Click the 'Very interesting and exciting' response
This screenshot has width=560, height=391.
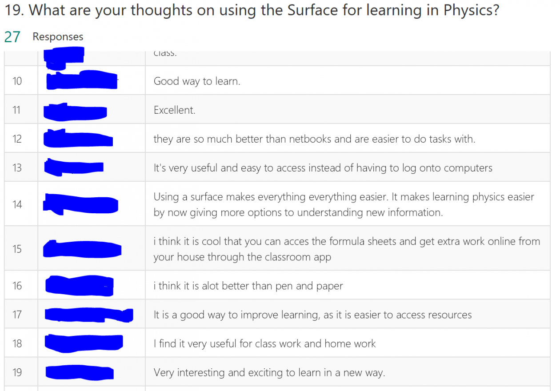pos(269,372)
